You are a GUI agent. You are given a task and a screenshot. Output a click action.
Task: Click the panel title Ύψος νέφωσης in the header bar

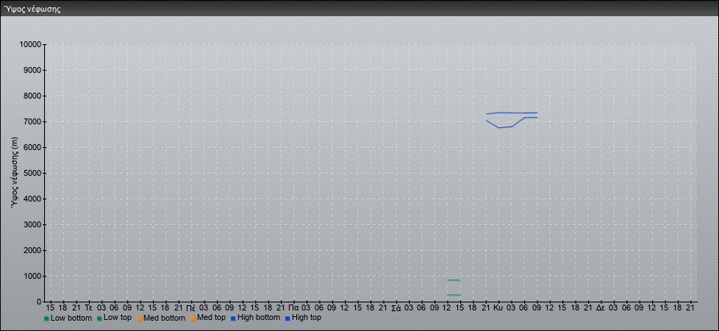point(32,9)
